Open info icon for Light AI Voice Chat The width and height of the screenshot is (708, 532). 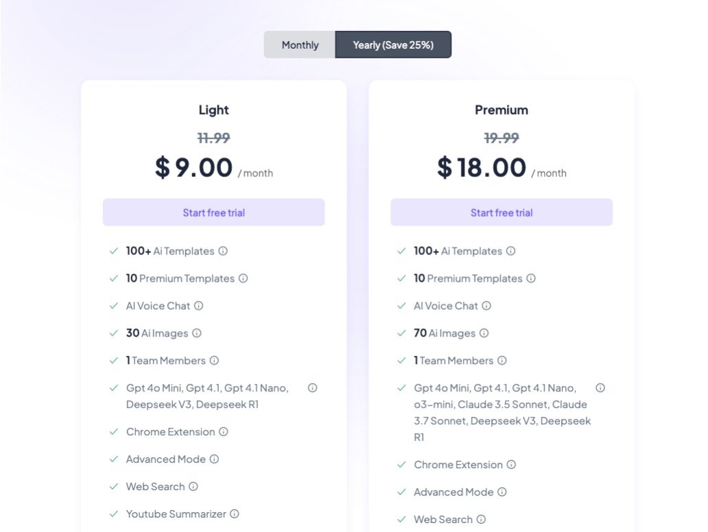click(x=199, y=306)
